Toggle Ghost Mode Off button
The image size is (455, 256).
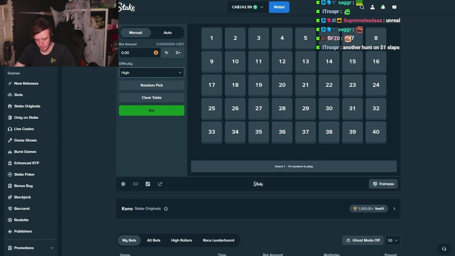(362, 240)
